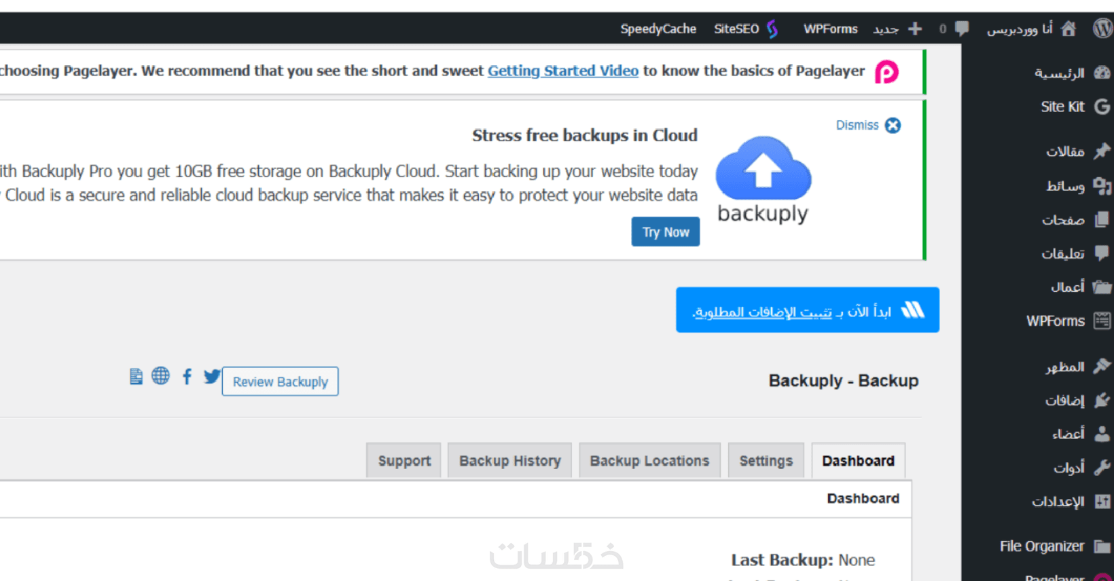Click the Review Backuply button

point(280,381)
